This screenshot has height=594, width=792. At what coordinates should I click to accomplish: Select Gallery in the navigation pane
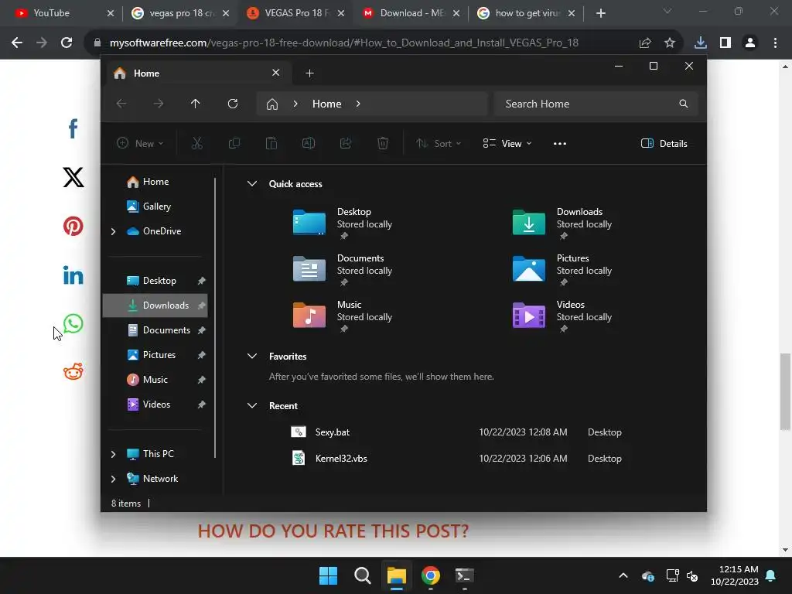[x=155, y=206]
